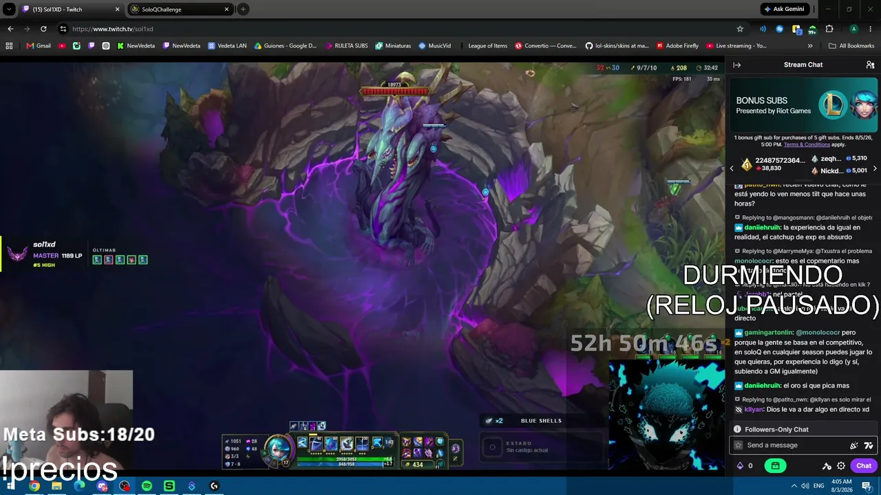The image size is (881, 495).
Task: Bookmark this page with the star icon
Action: click(x=740, y=29)
